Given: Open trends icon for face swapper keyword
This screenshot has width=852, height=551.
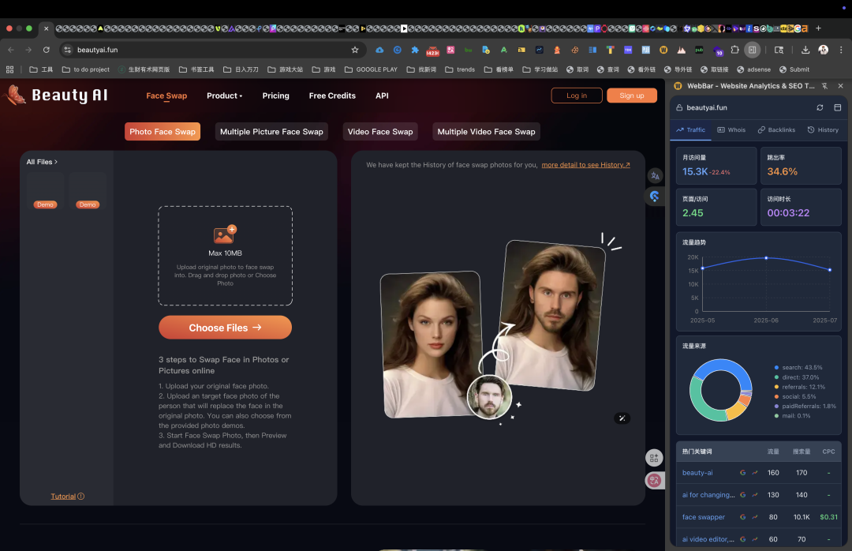Looking at the screenshot, I should click(x=755, y=517).
